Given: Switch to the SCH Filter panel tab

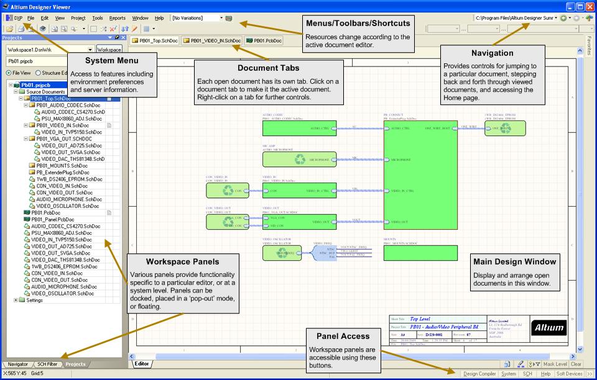Looking at the screenshot, I should [x=48, y=364].
